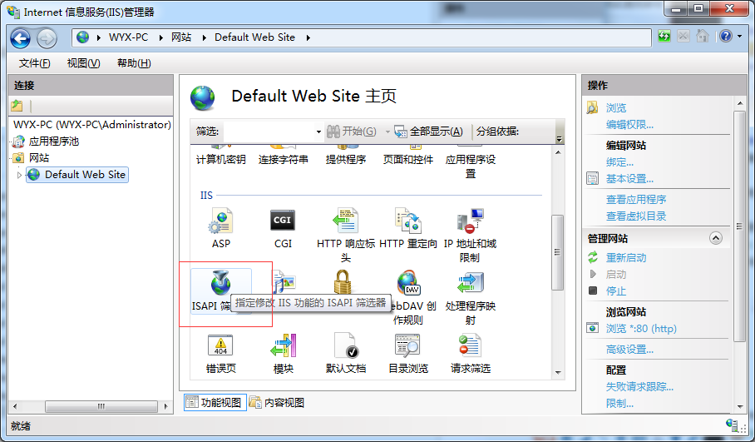Click 浏览 *:80 (http) link
This screenshot has height=442, width=755.
pyautogui.click(x=641, y=329)
